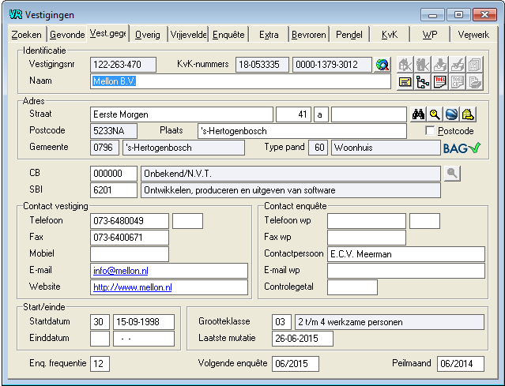The image size is (505, 386).
Task: Click the magnifier button beside the CB description
Action: (x=452, y=174)
